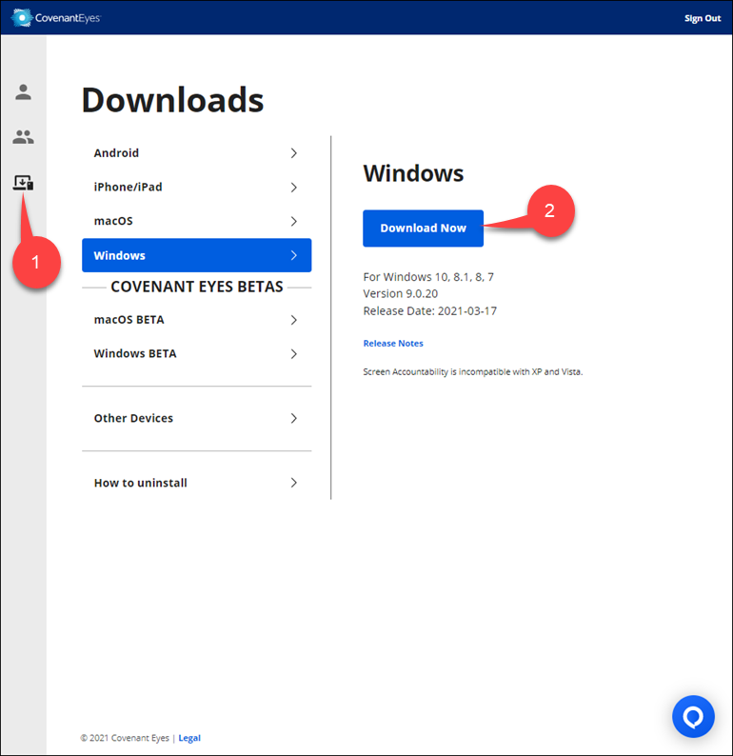Sign out of the account
Image resolution: width=733 pixels, height=756 pixels.
703,18
